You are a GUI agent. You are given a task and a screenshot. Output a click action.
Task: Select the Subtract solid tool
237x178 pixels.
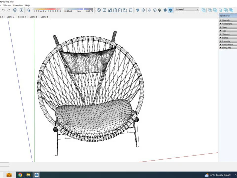pos(221,10)
